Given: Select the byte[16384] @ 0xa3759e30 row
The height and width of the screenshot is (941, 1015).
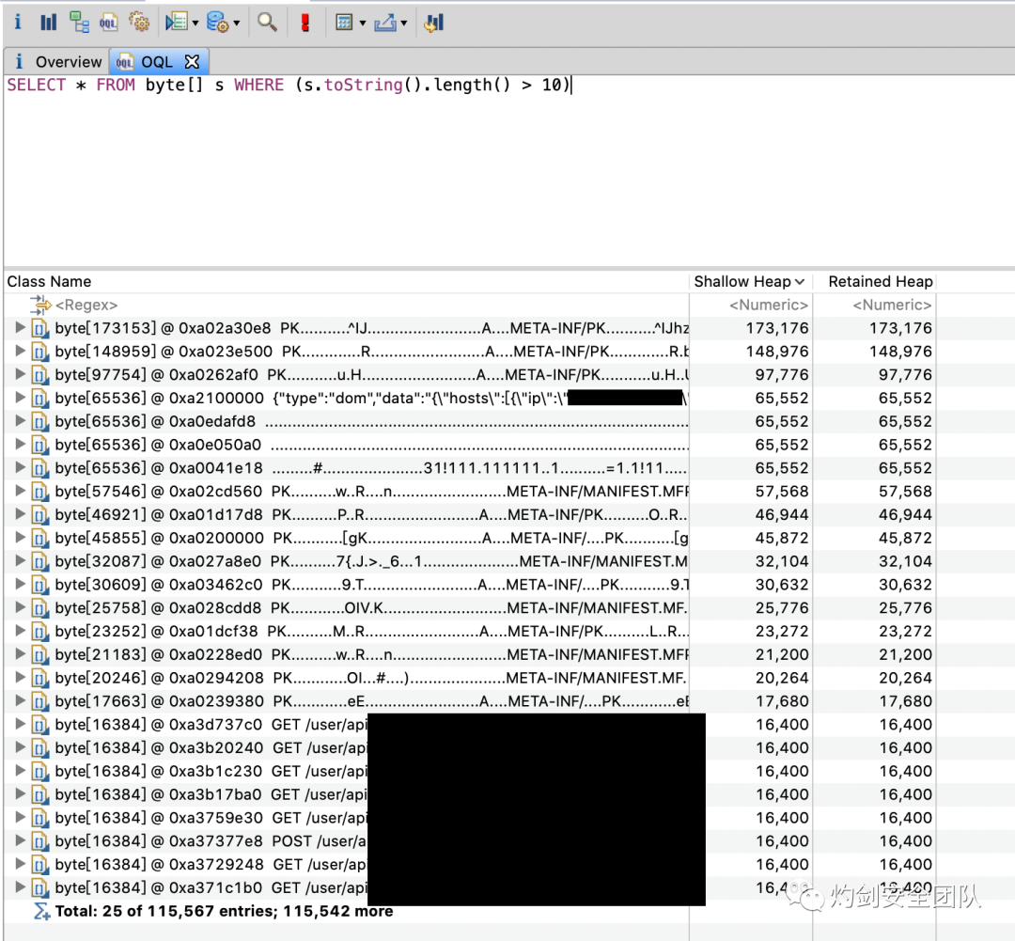Looking at the screenshot, I should tap(470, 818).
